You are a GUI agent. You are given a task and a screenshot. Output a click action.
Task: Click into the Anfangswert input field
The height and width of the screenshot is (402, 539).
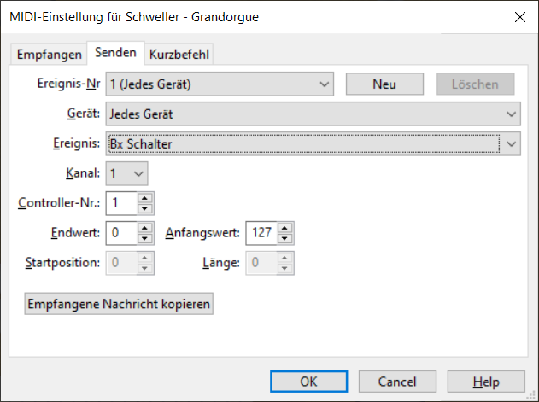coord(261,232)
